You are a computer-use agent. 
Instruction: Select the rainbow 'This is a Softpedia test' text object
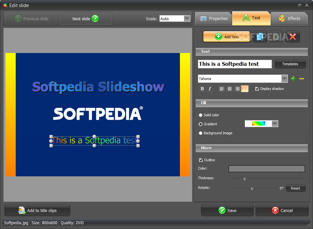[95, 140]
